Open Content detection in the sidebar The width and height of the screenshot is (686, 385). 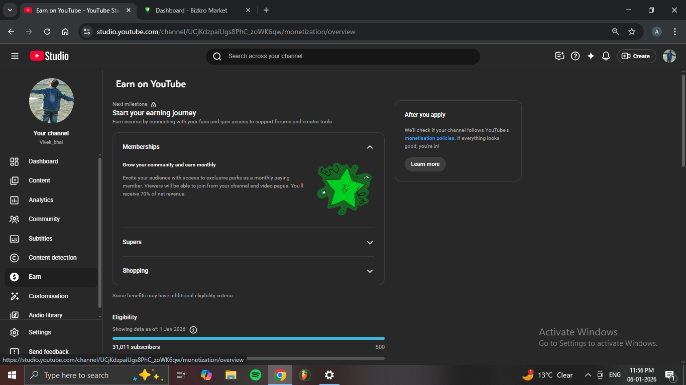coord(53,258)
